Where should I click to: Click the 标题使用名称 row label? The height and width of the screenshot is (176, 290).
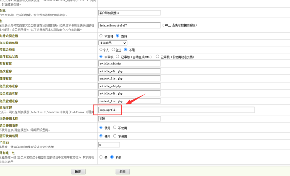[x=9, y=119]
